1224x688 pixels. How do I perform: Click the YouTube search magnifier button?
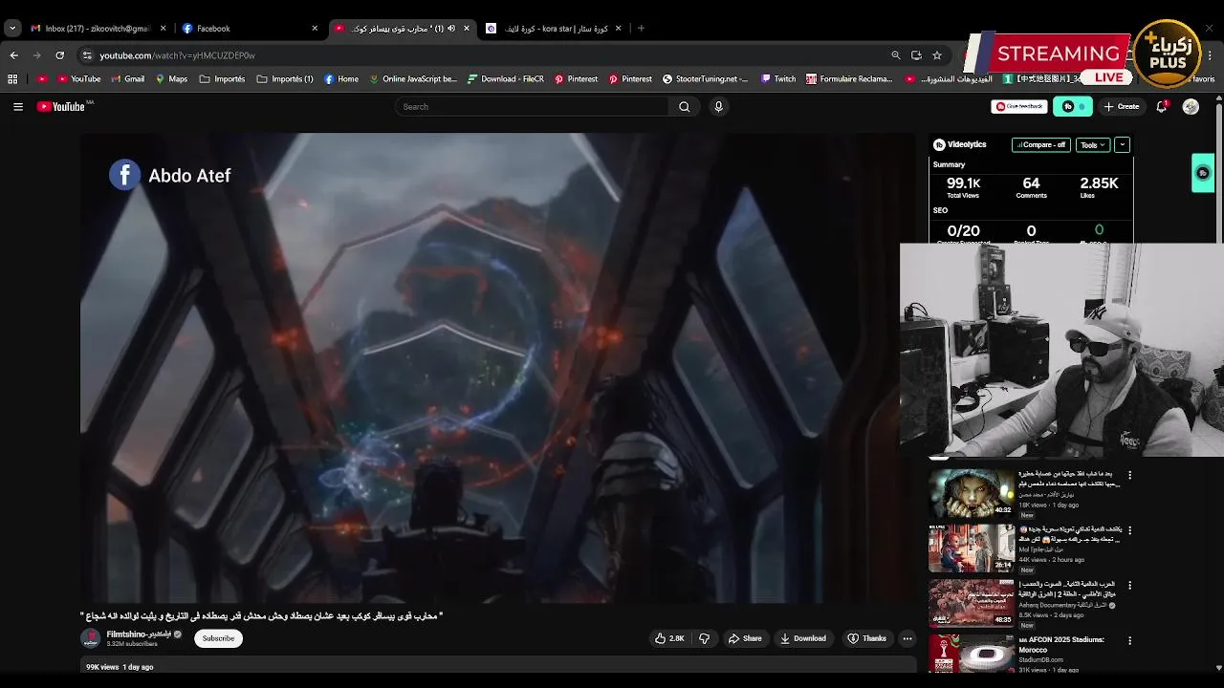coord(684,107)
